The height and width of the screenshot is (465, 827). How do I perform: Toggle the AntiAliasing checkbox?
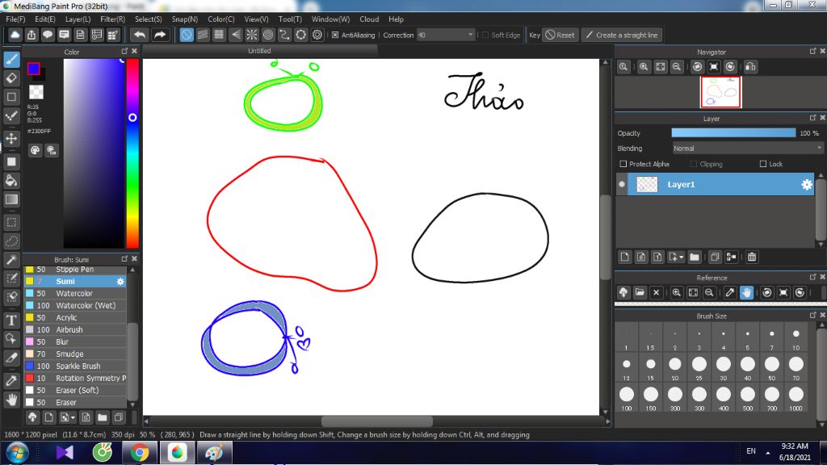click(x=335, y=36)
